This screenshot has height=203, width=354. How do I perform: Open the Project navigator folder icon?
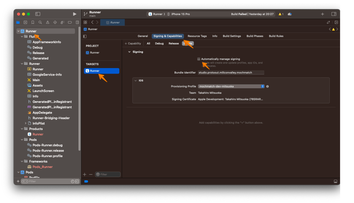point(18,22)
